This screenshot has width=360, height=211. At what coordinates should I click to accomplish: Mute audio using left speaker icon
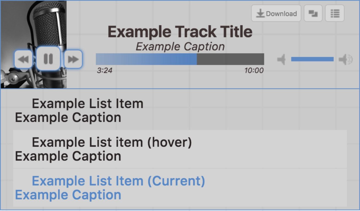click(x=281, y=59)
